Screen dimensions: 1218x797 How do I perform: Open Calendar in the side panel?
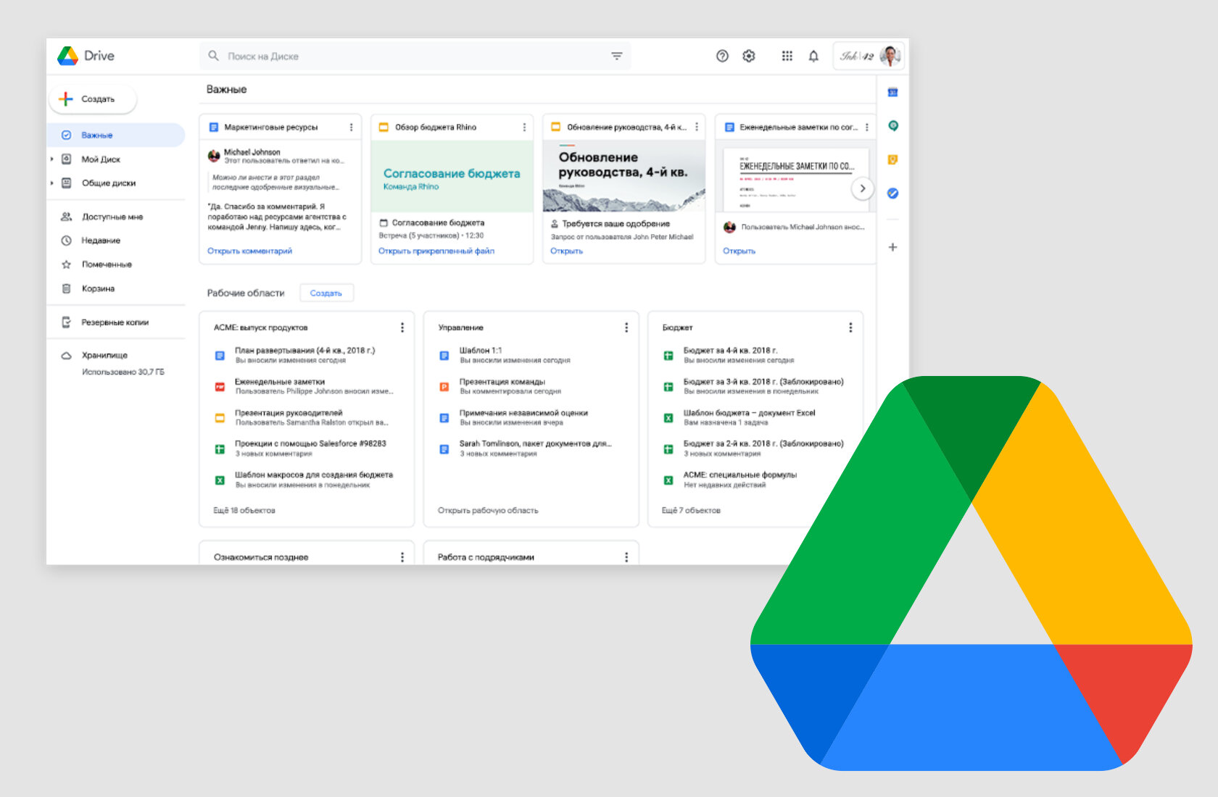point(892,92)
